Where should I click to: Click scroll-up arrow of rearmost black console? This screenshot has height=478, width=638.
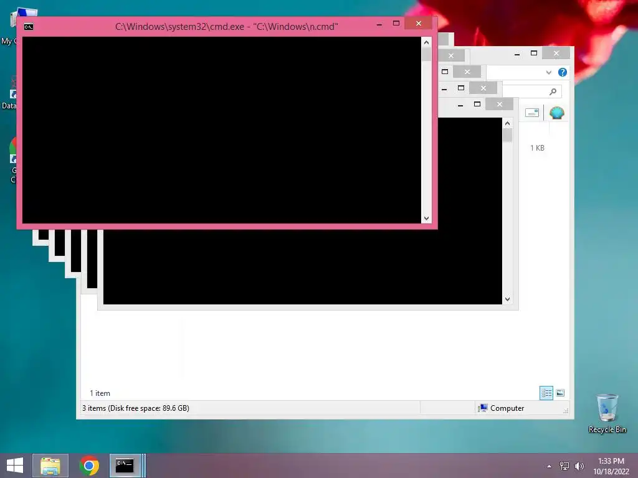click(507, 123)
